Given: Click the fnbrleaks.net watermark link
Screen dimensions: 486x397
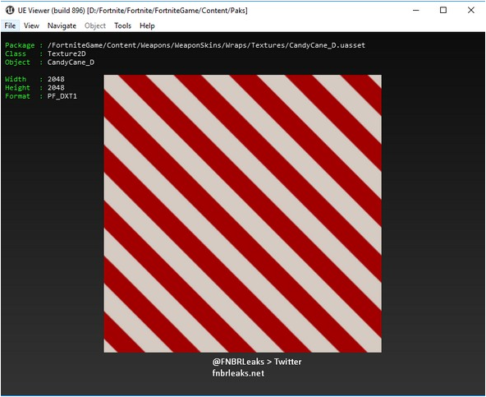Looking at the screenshot, I should coord(238,373).
